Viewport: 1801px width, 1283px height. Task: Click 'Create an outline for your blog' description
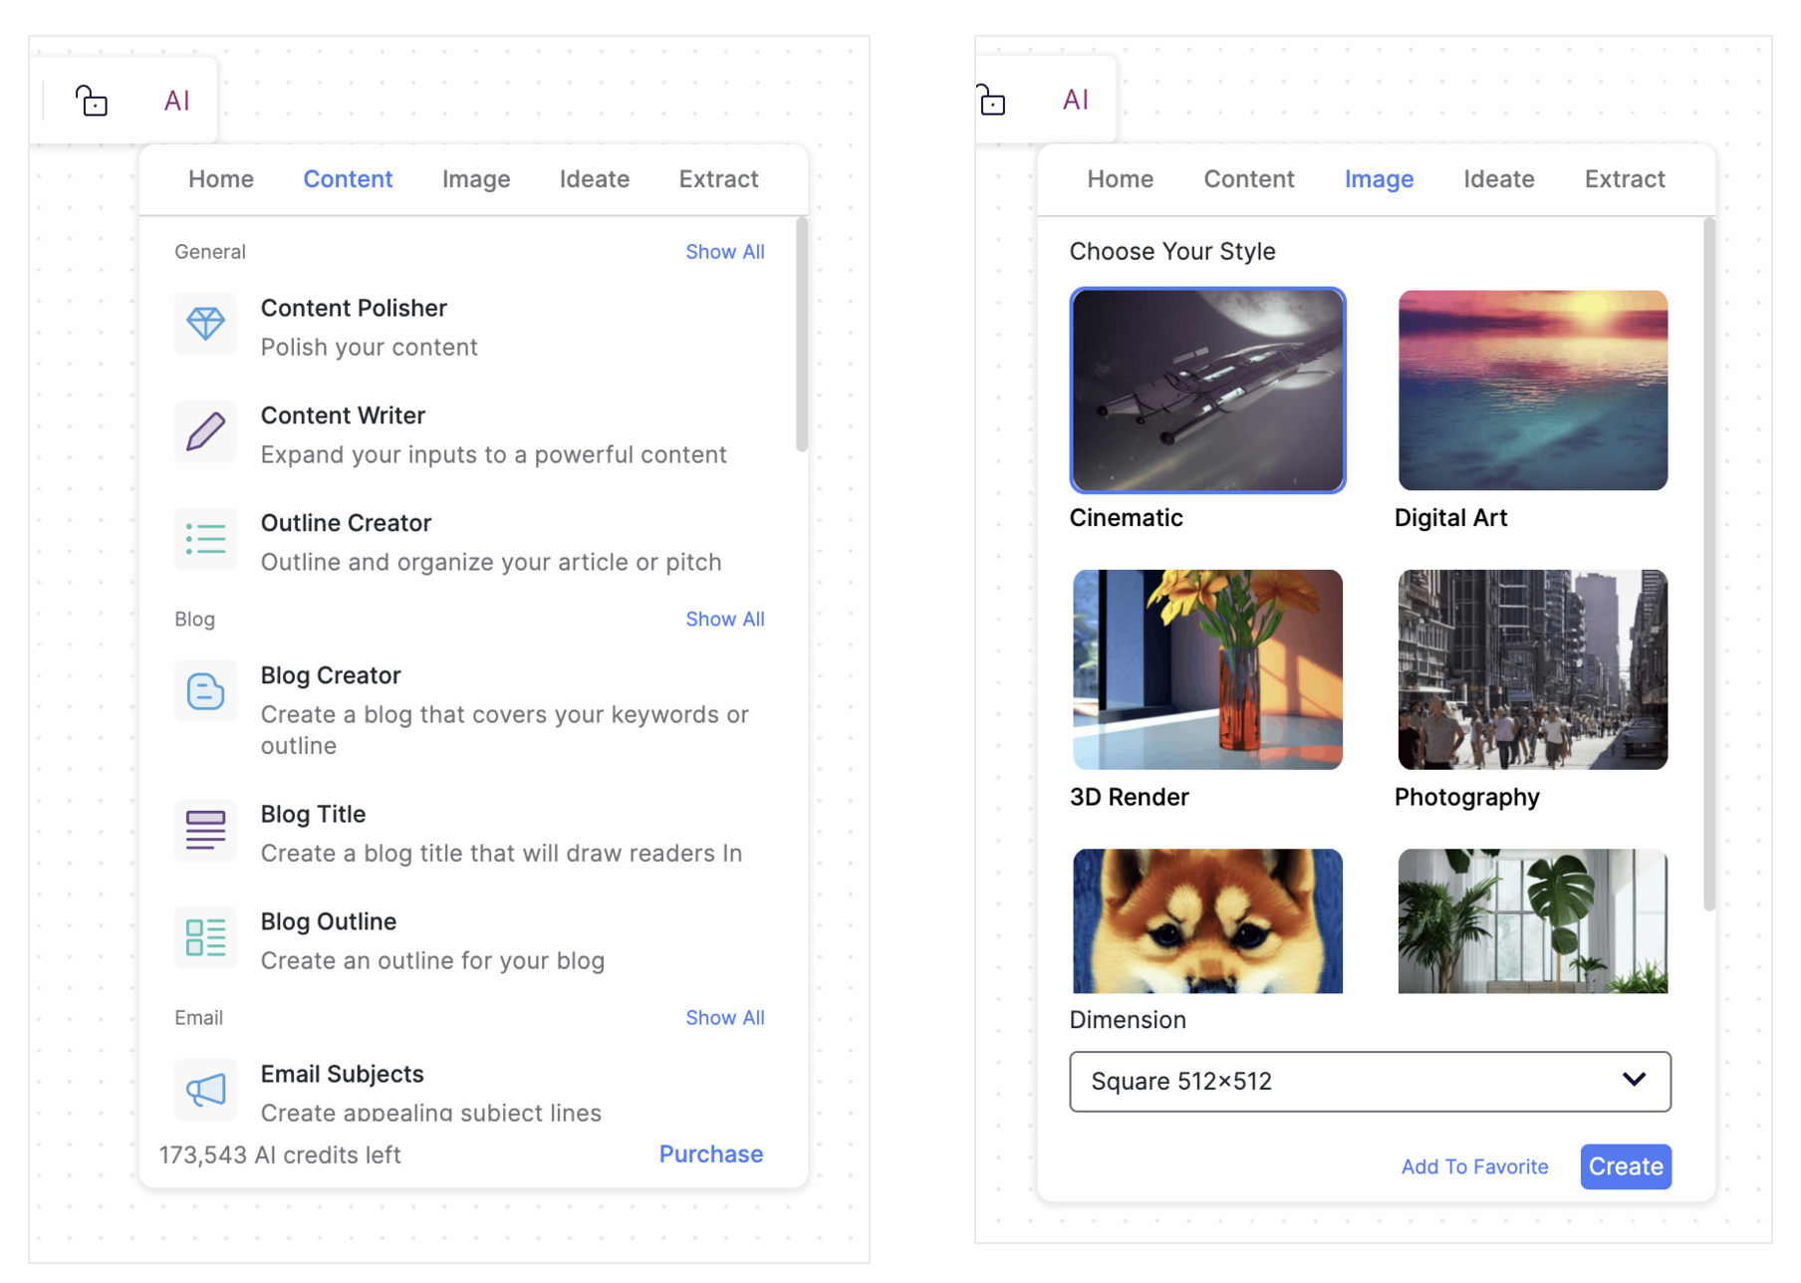[x=432, y=961]
